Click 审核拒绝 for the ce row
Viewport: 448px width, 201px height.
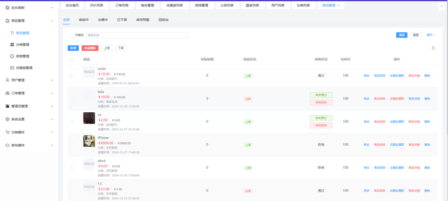click(x=321, y=126)
